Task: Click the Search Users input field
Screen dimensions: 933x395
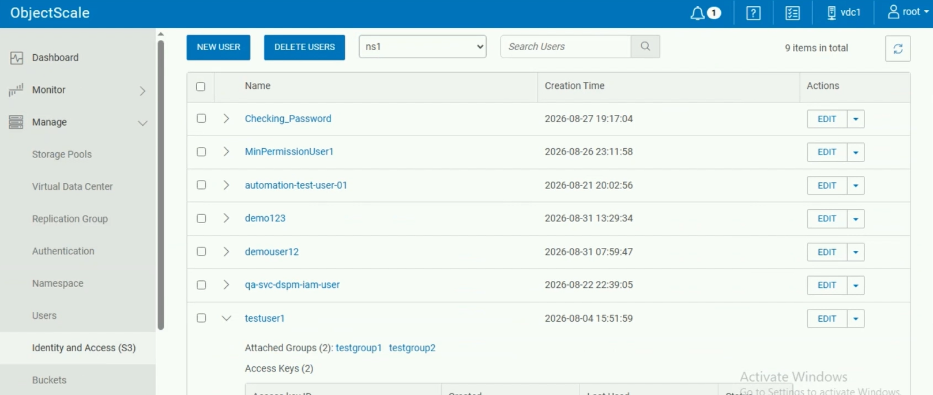Action: point(566,47)
